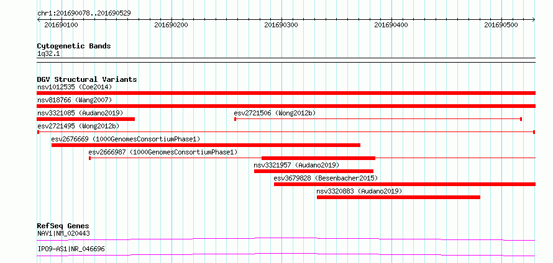Viewport: 553px width, 263px height.
Task: Click ruler position 201690100
Action: click(62, 25)
